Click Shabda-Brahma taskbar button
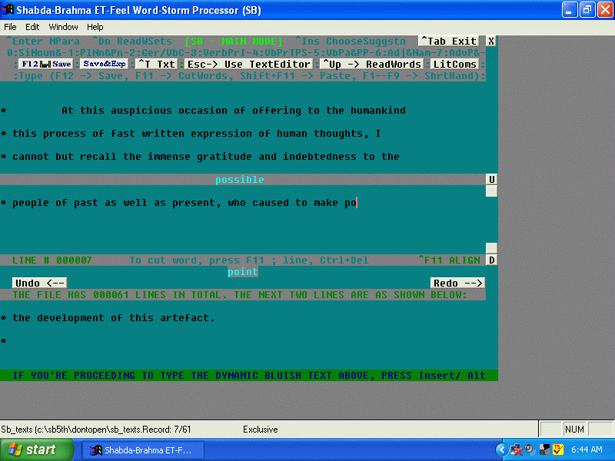Viewport: 615px width, 461px height. click(x=143, y=450)
